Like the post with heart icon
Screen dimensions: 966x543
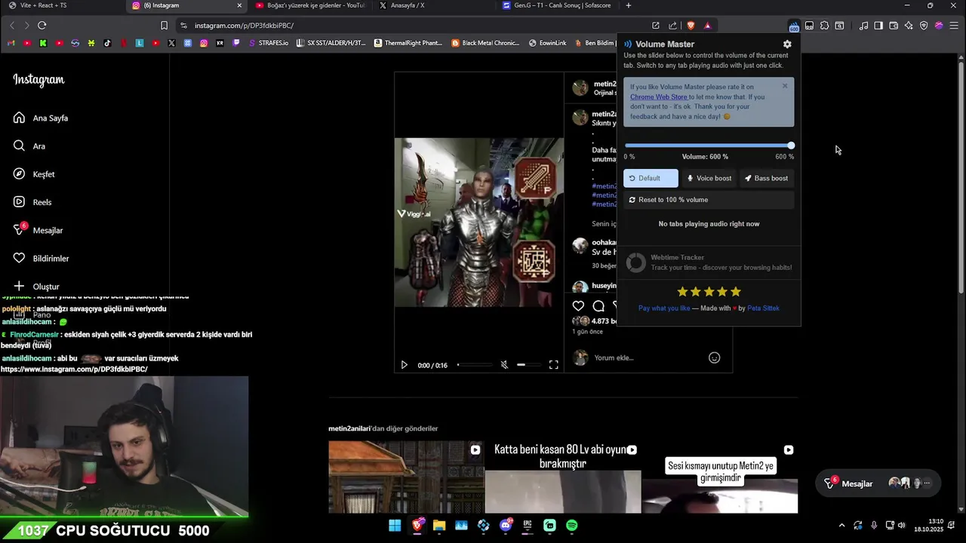578,305
